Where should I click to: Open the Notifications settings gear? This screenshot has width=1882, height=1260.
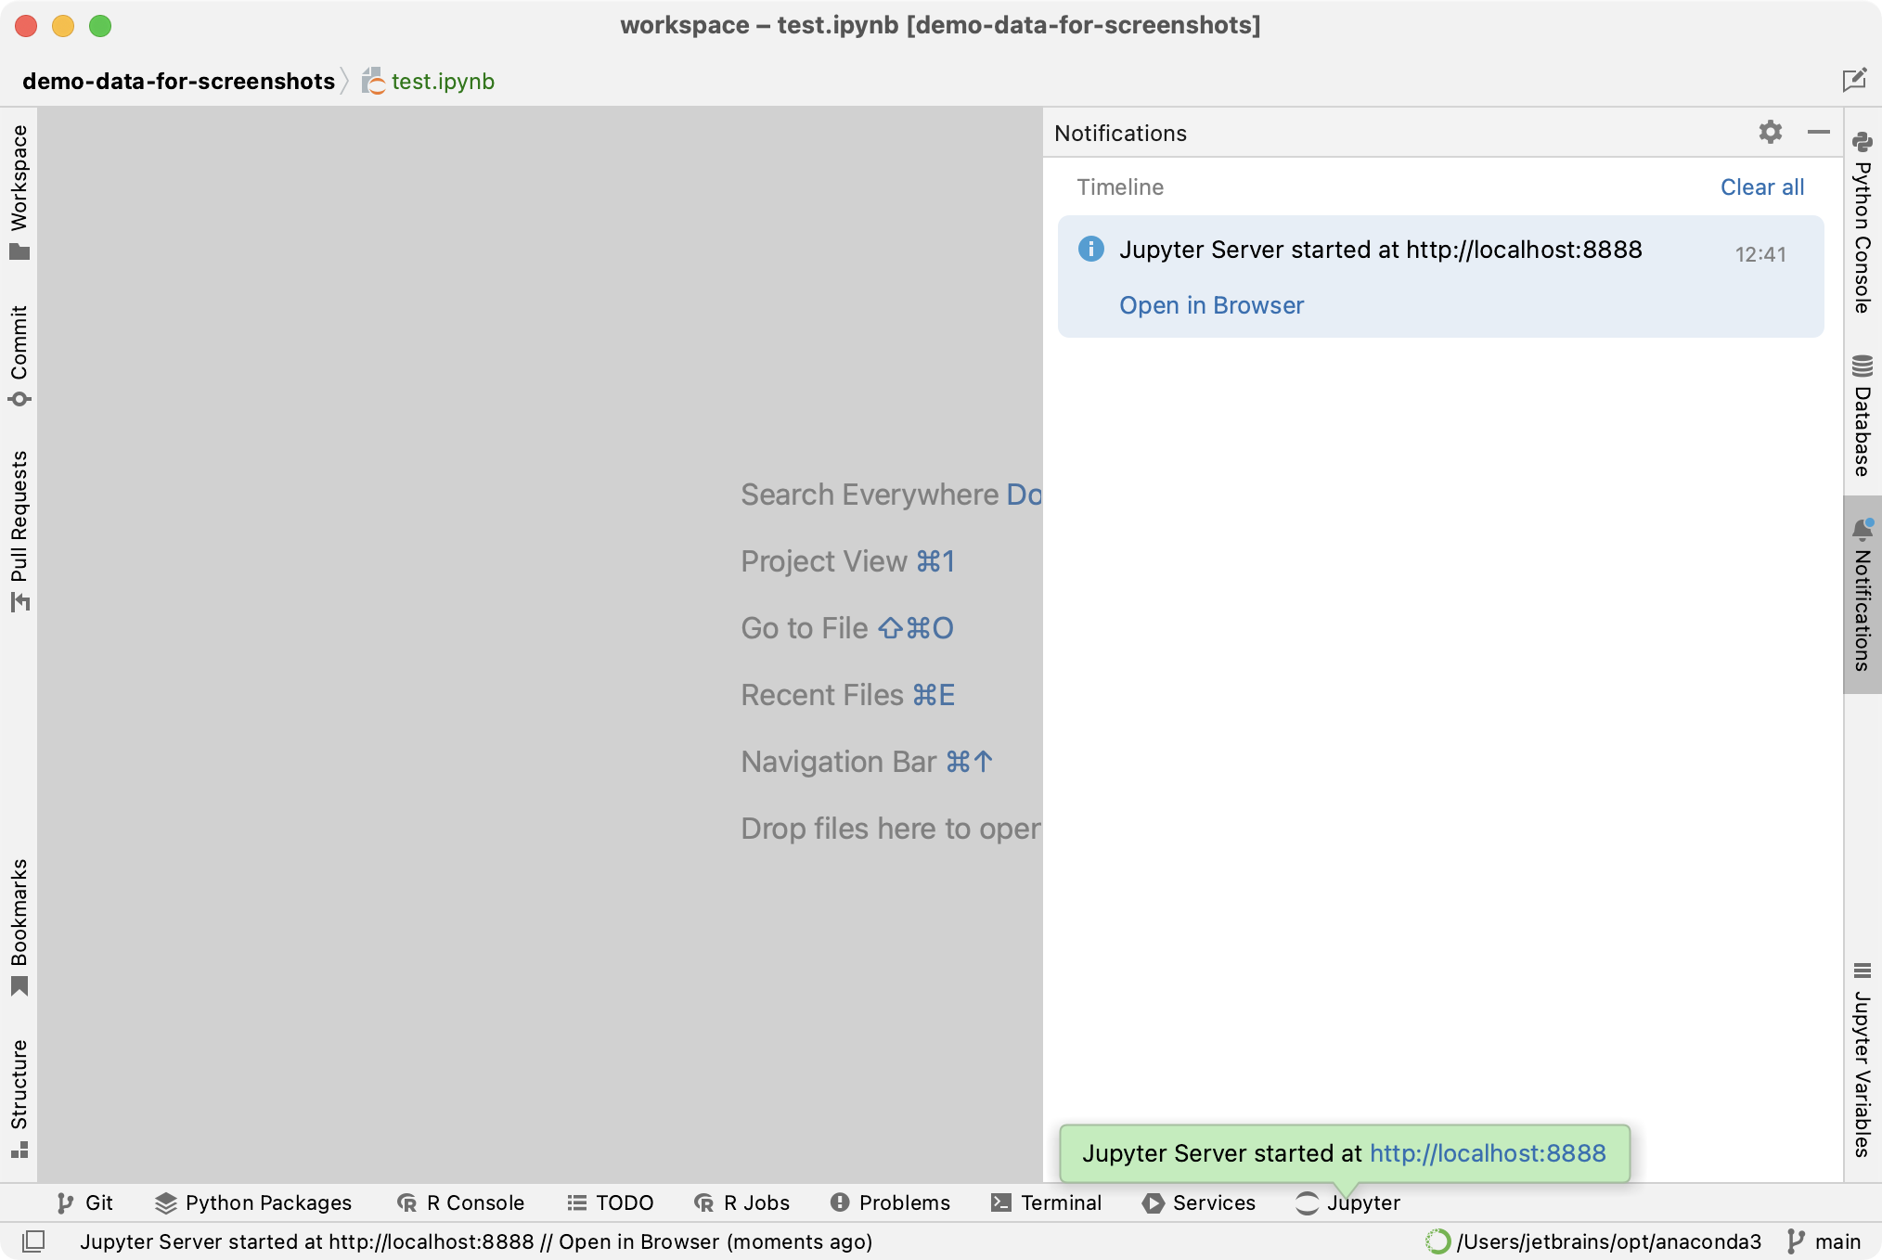(1771, 133)
